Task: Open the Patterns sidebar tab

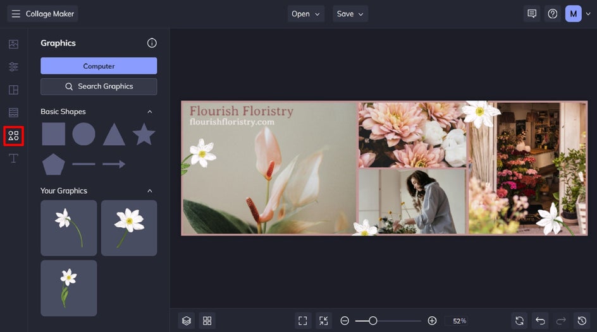Action: coord(13,112)
